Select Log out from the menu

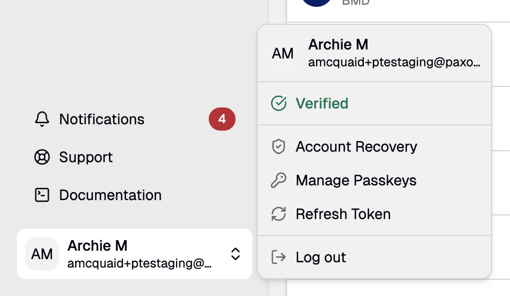tap(374, 257)
